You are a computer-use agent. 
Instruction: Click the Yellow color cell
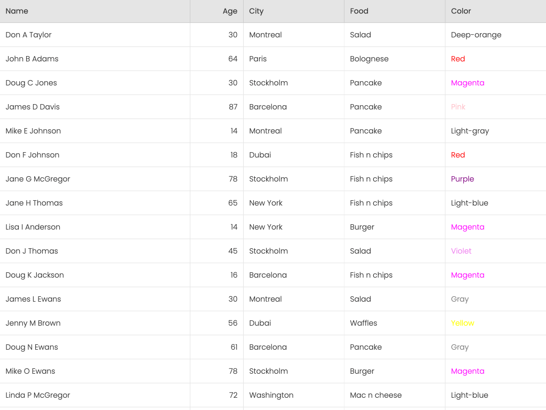(462, 323)
